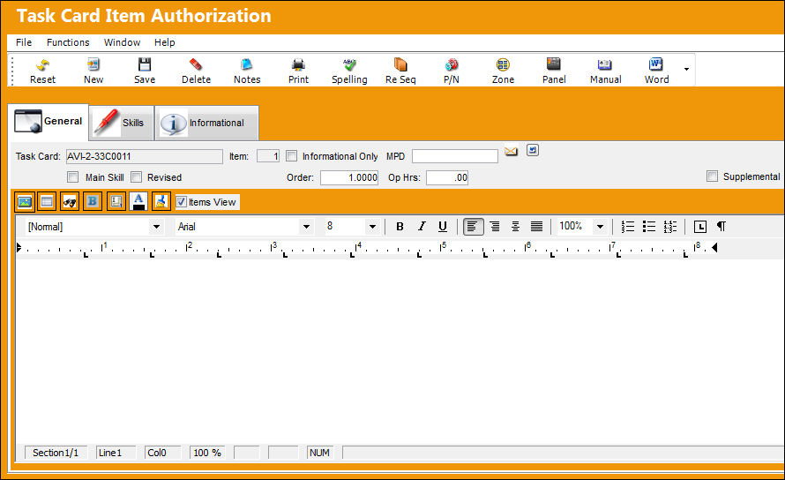Viewport: 785px width, 480px height.
Task: Justify the paragraph text
Action: click(x=536, y=227)
